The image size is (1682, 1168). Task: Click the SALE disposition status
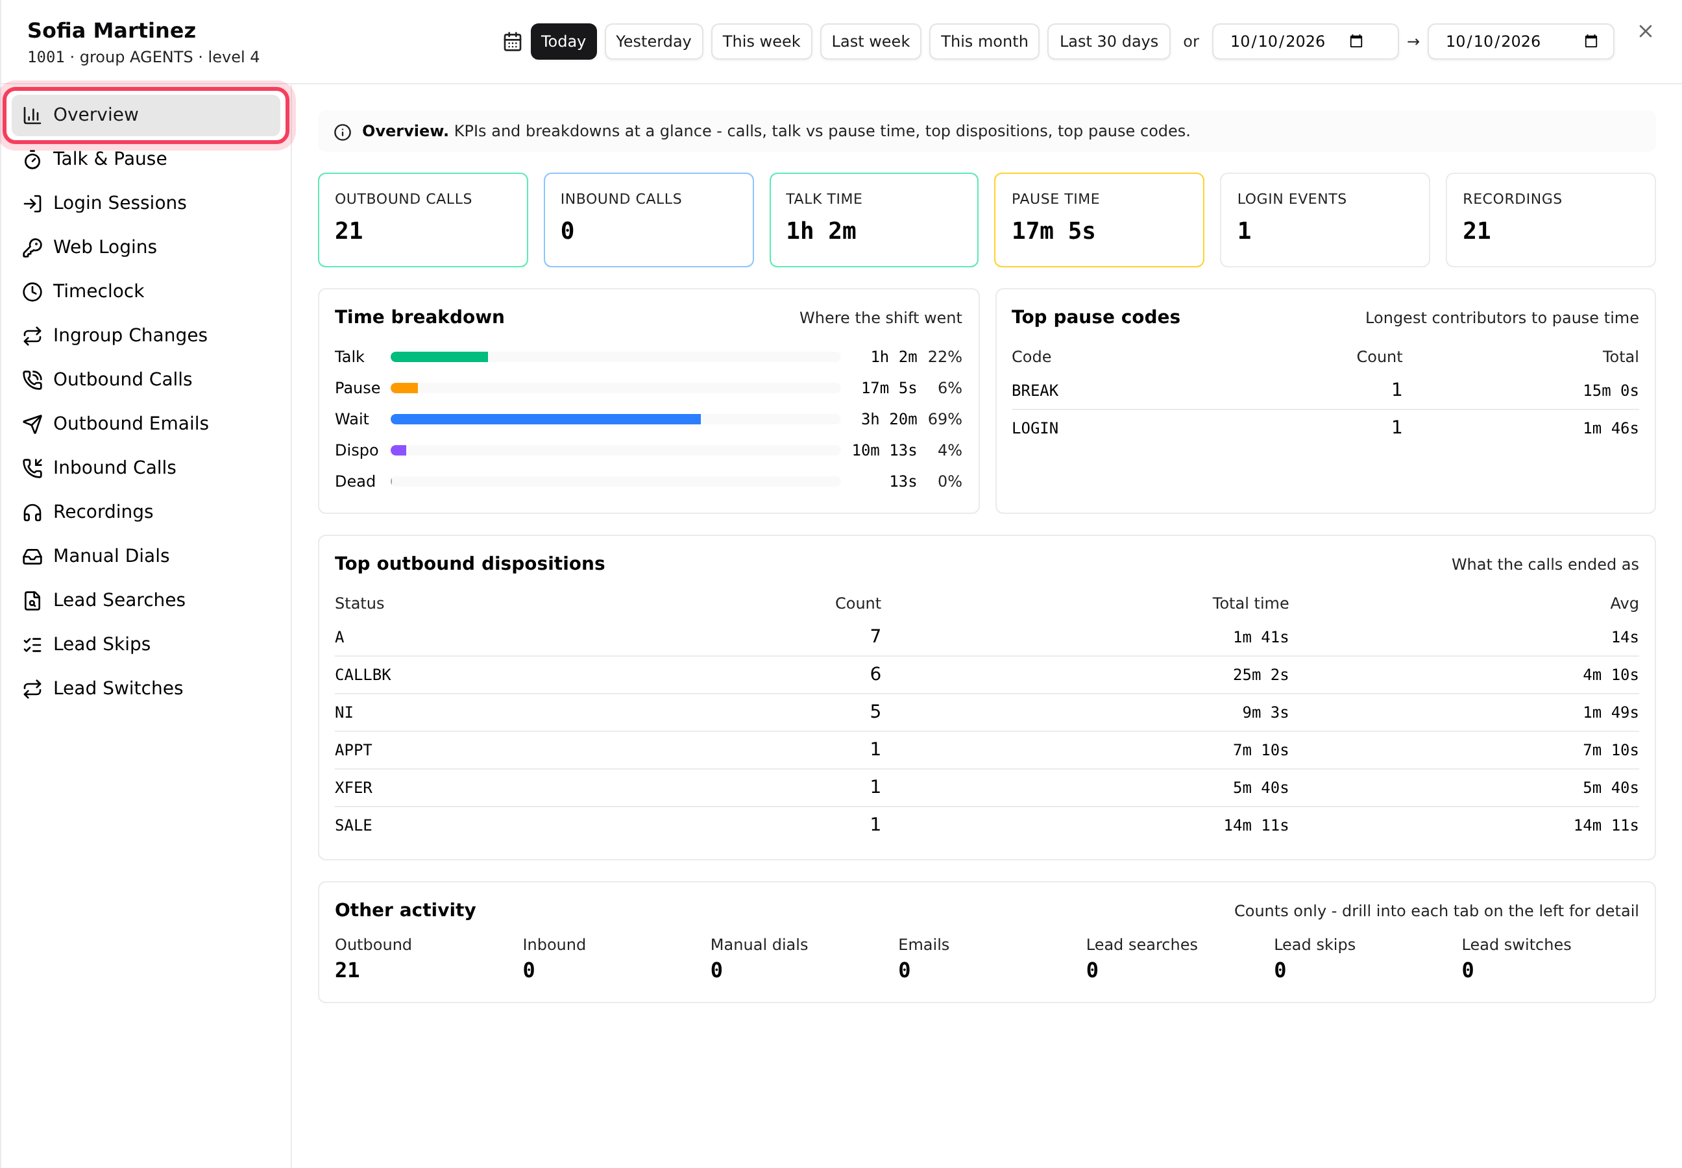click(x=354, y=825)
